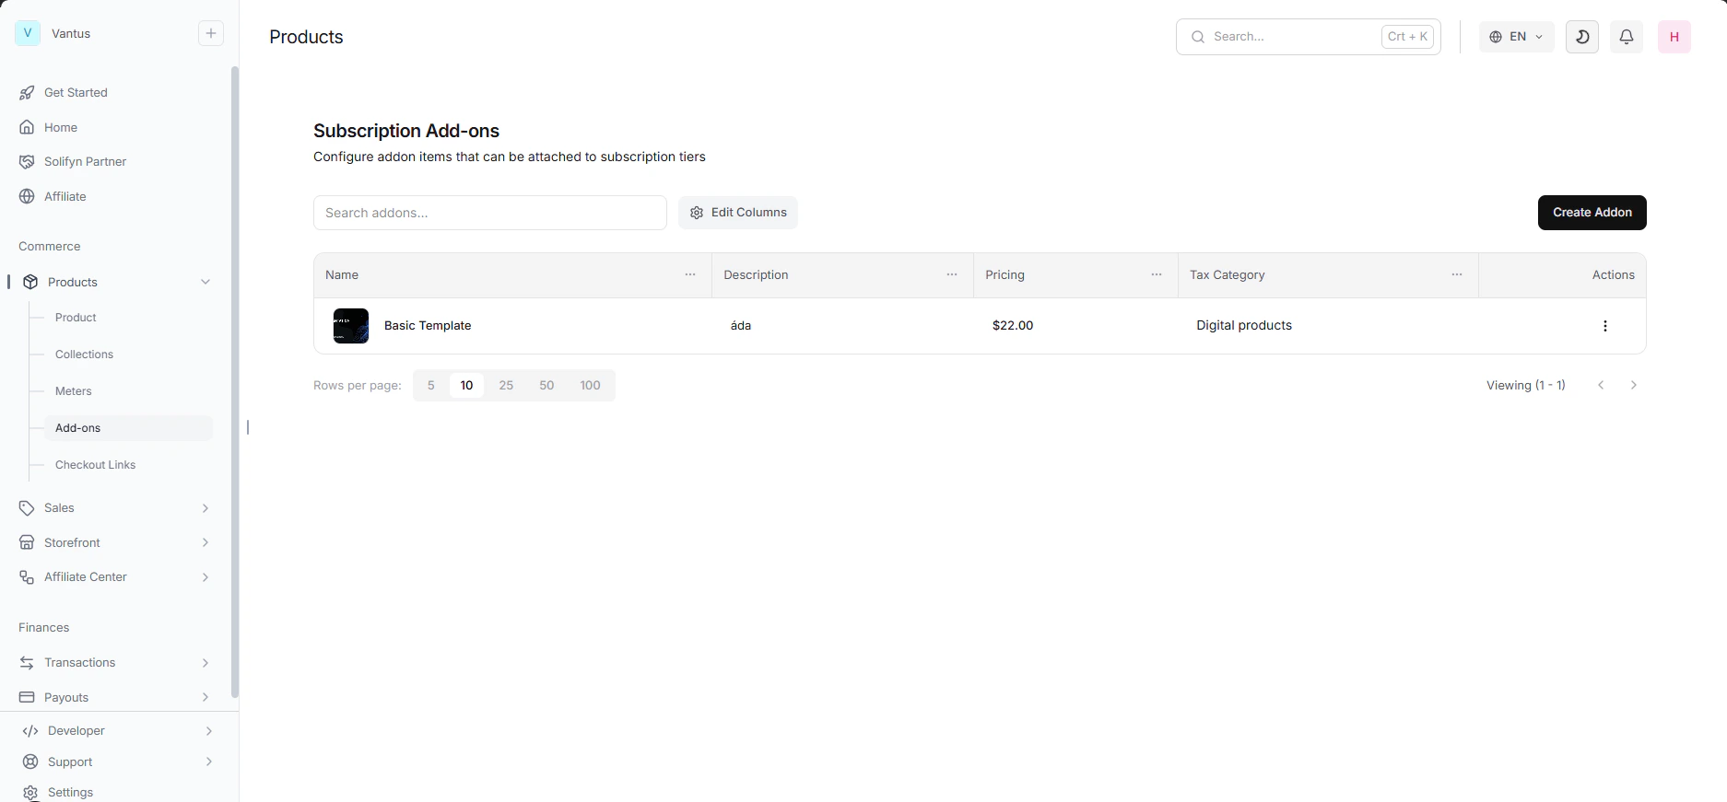Go to the next page arrow
This screenshot has width=1727, height=802.
pyautogui.click(x=1633, y=386)
